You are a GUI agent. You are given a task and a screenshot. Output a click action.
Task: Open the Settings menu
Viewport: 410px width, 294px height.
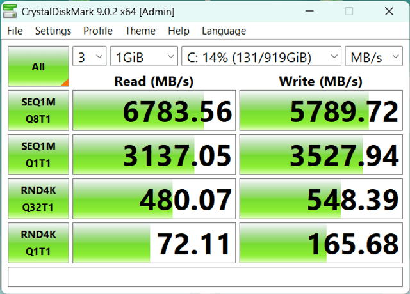(53, 31)
